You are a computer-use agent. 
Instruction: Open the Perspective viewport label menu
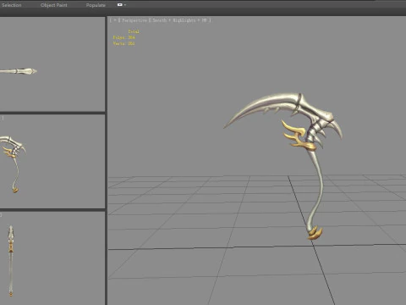point(134,20)
